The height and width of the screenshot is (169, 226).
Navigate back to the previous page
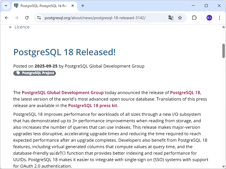click(6, 17)
